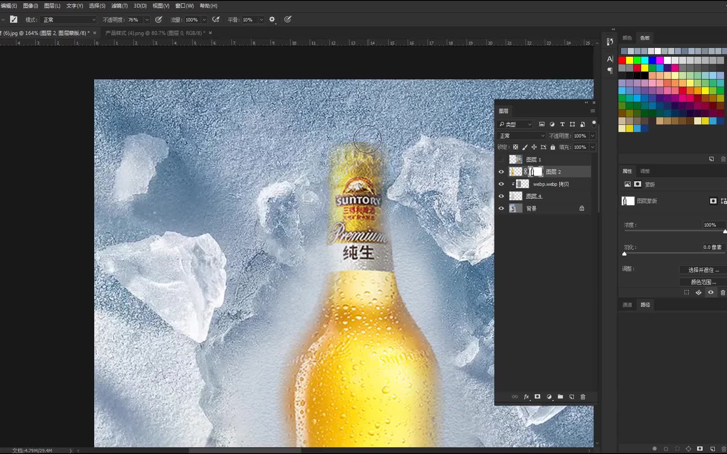This screenshot has width=727, height=454.
Task: Apply mask icon in Properties panel
Action: pyautogui.click(x=699, y=293)
